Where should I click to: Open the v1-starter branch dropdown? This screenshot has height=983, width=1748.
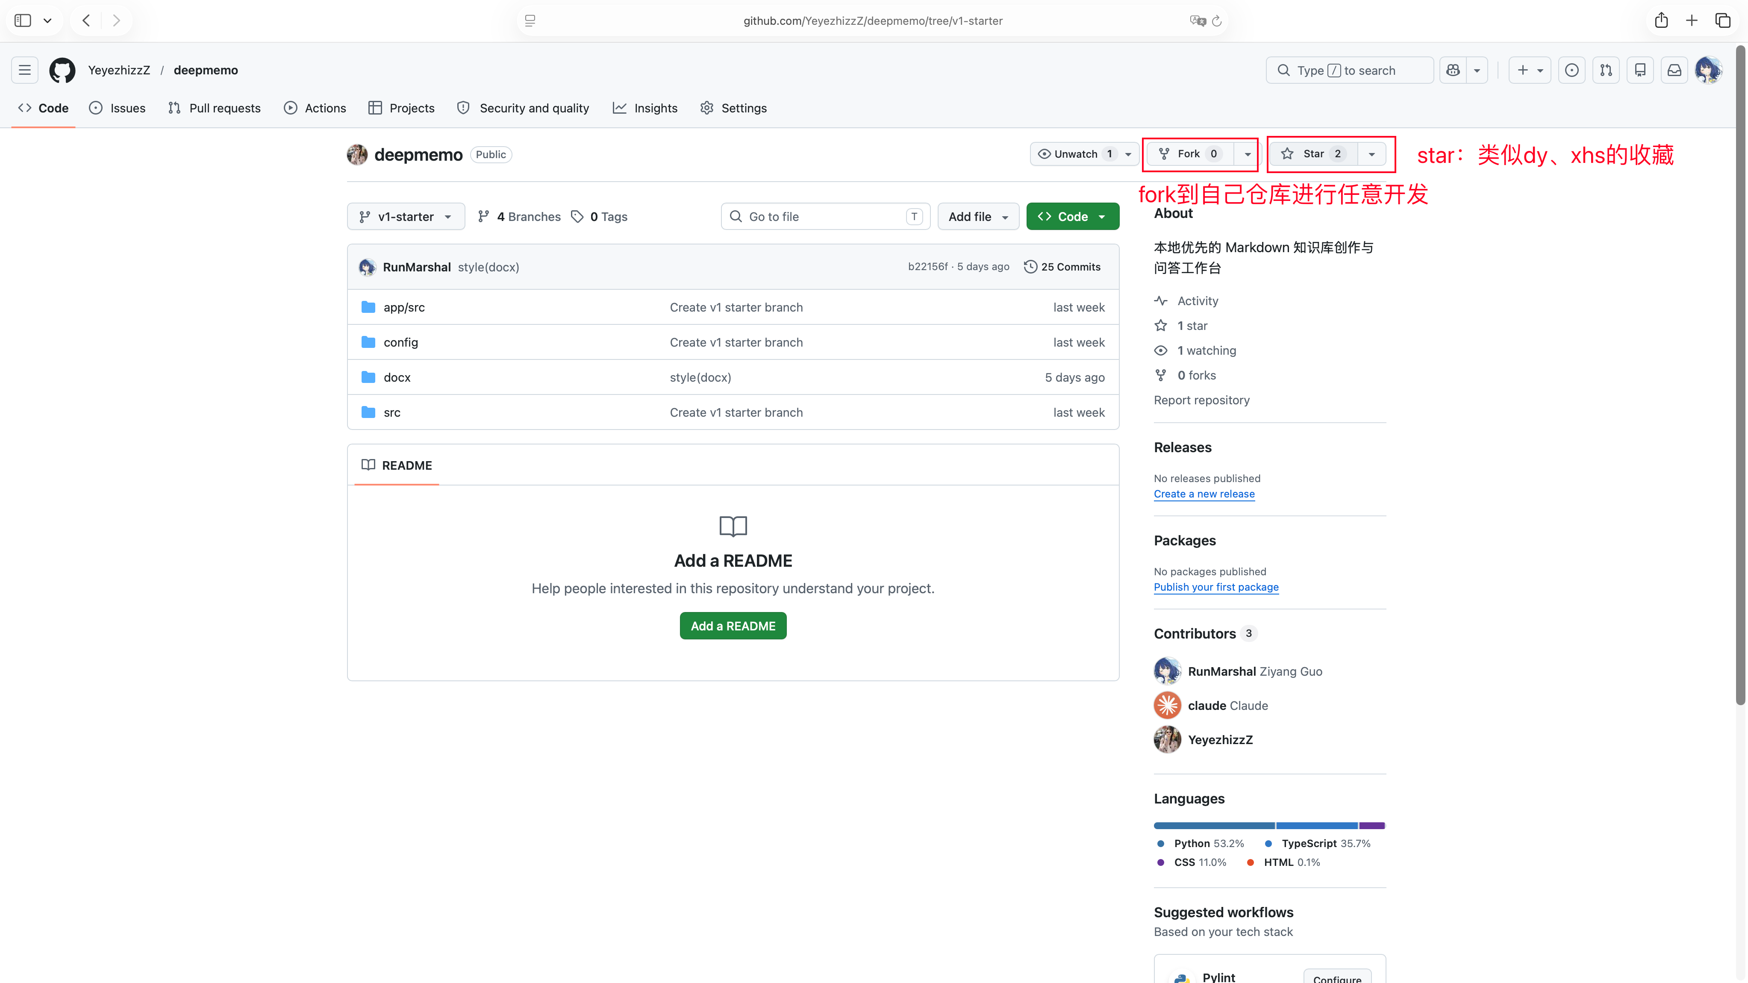pyautogui.click(x=406, y=216)
